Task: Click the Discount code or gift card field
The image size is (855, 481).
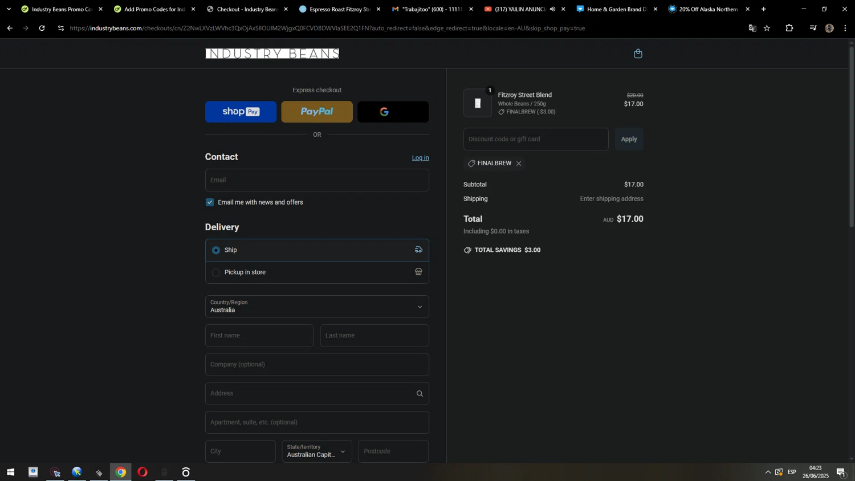Action: tap(536, 139)
